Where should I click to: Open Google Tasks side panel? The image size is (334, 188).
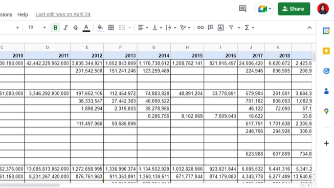[326, 71]
